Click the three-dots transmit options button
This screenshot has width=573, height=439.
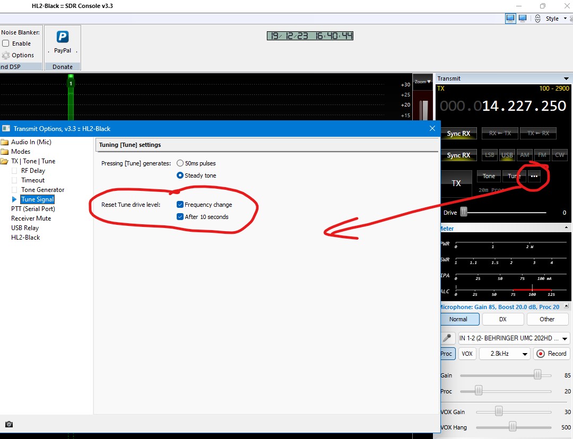(x=534, y=176)
